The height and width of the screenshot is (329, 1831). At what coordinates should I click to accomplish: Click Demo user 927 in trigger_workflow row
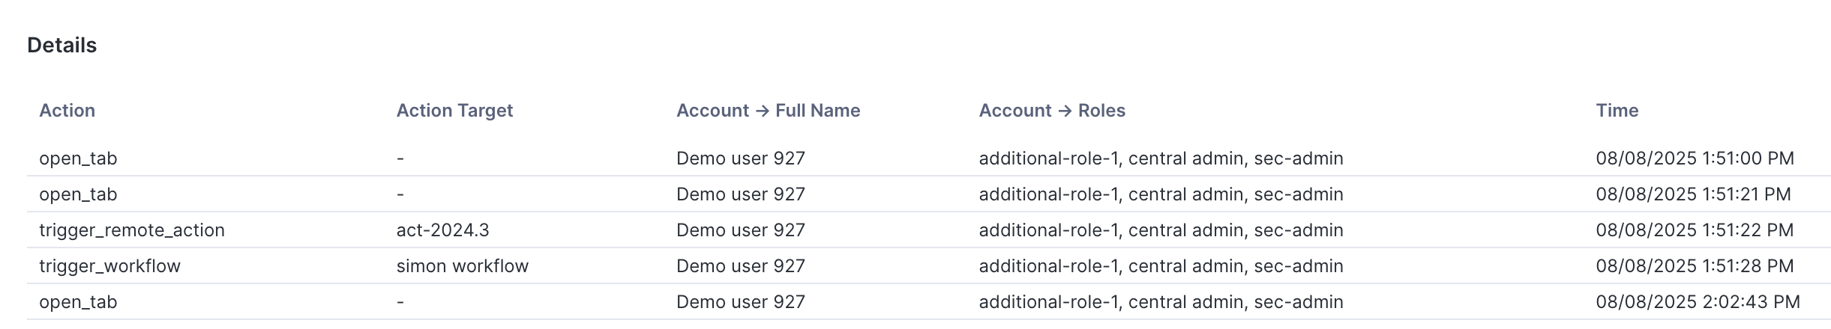(740, 266)
